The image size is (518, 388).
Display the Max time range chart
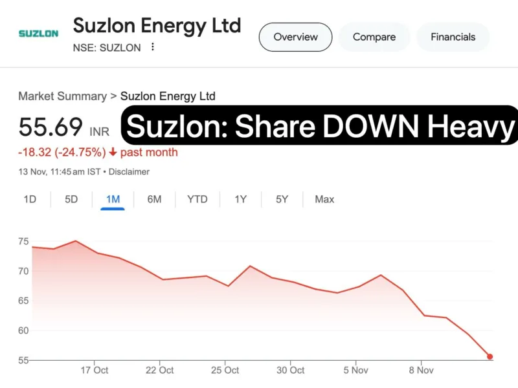[x=324, y=199]
